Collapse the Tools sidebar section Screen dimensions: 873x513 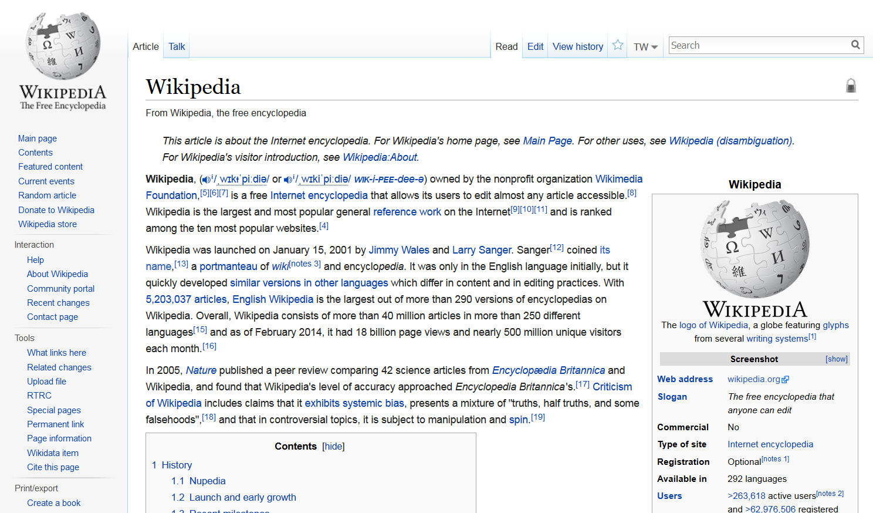pos(25,338)
